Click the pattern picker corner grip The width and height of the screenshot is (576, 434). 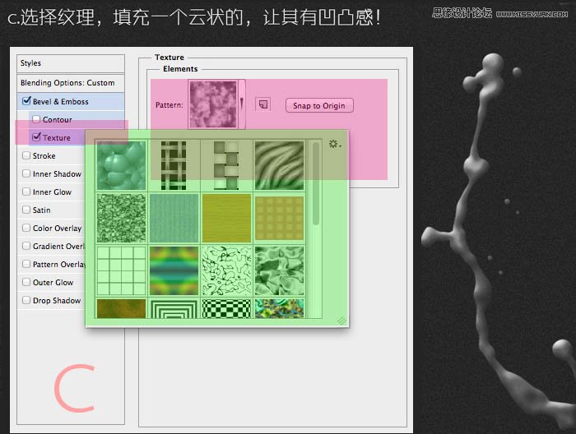pyautogui.click(x=341, y=321)
